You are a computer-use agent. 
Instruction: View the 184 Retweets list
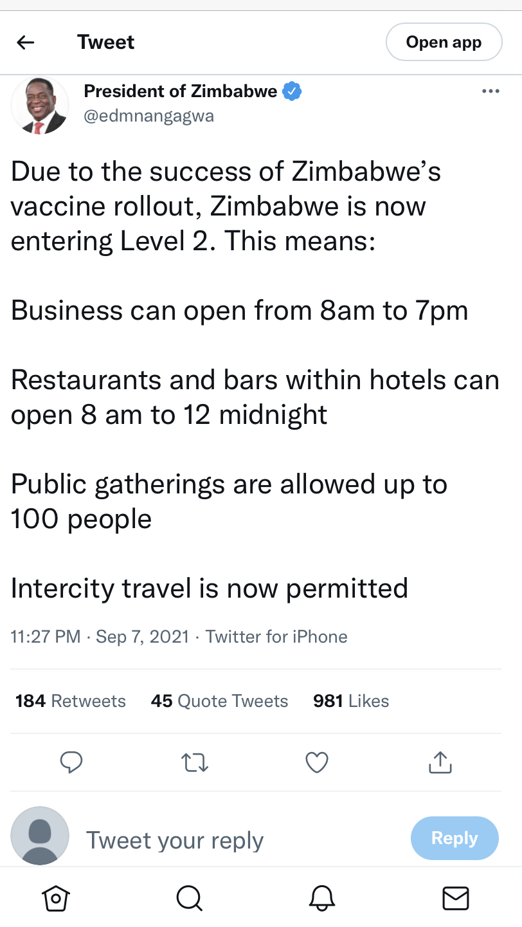coord(71,701)
